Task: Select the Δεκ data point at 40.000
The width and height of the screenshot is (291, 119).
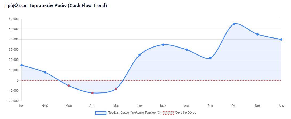Action: point(281,39)
